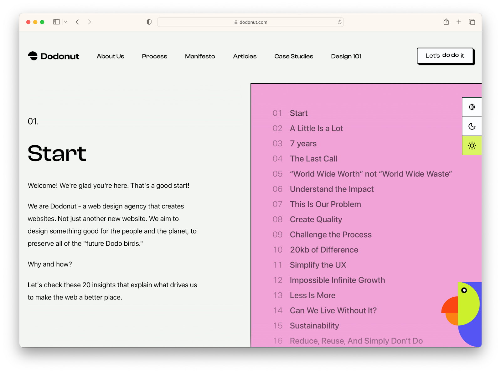Go to This Is Our Problem chapter

[317, 204]
